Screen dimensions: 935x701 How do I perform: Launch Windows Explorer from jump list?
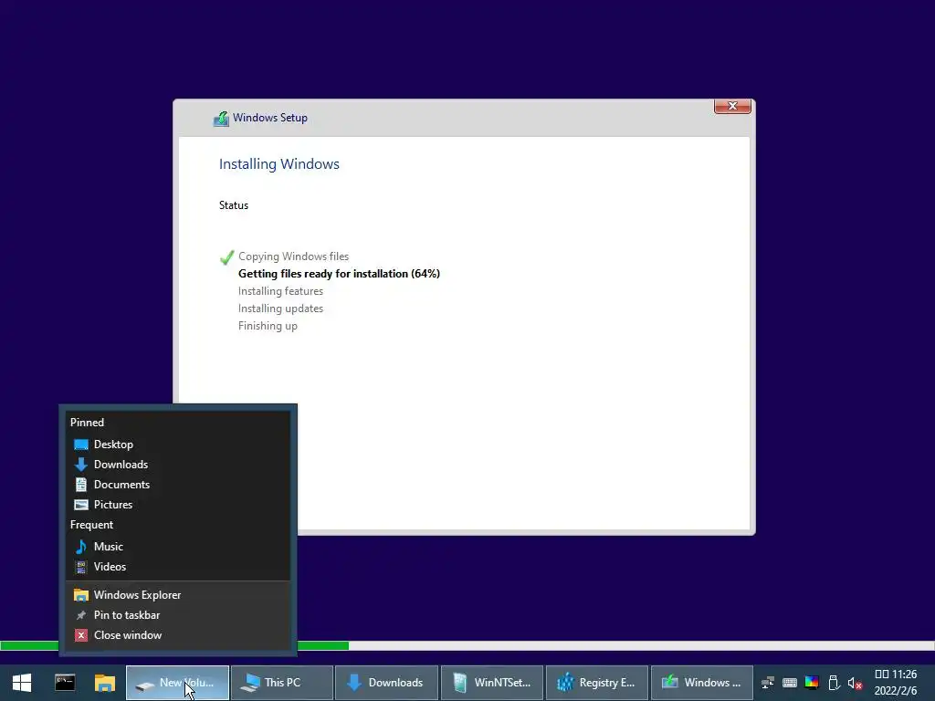pyautogui.click(x=178, y=595)
